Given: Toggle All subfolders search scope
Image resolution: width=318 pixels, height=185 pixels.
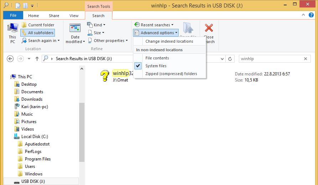Looking at the screenshot, I should point(38,33).
